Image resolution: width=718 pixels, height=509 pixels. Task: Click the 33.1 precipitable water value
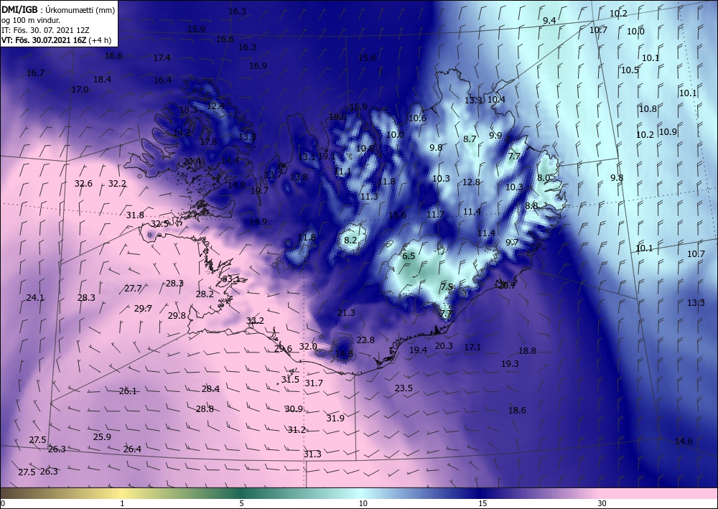[x=230, y=279]
